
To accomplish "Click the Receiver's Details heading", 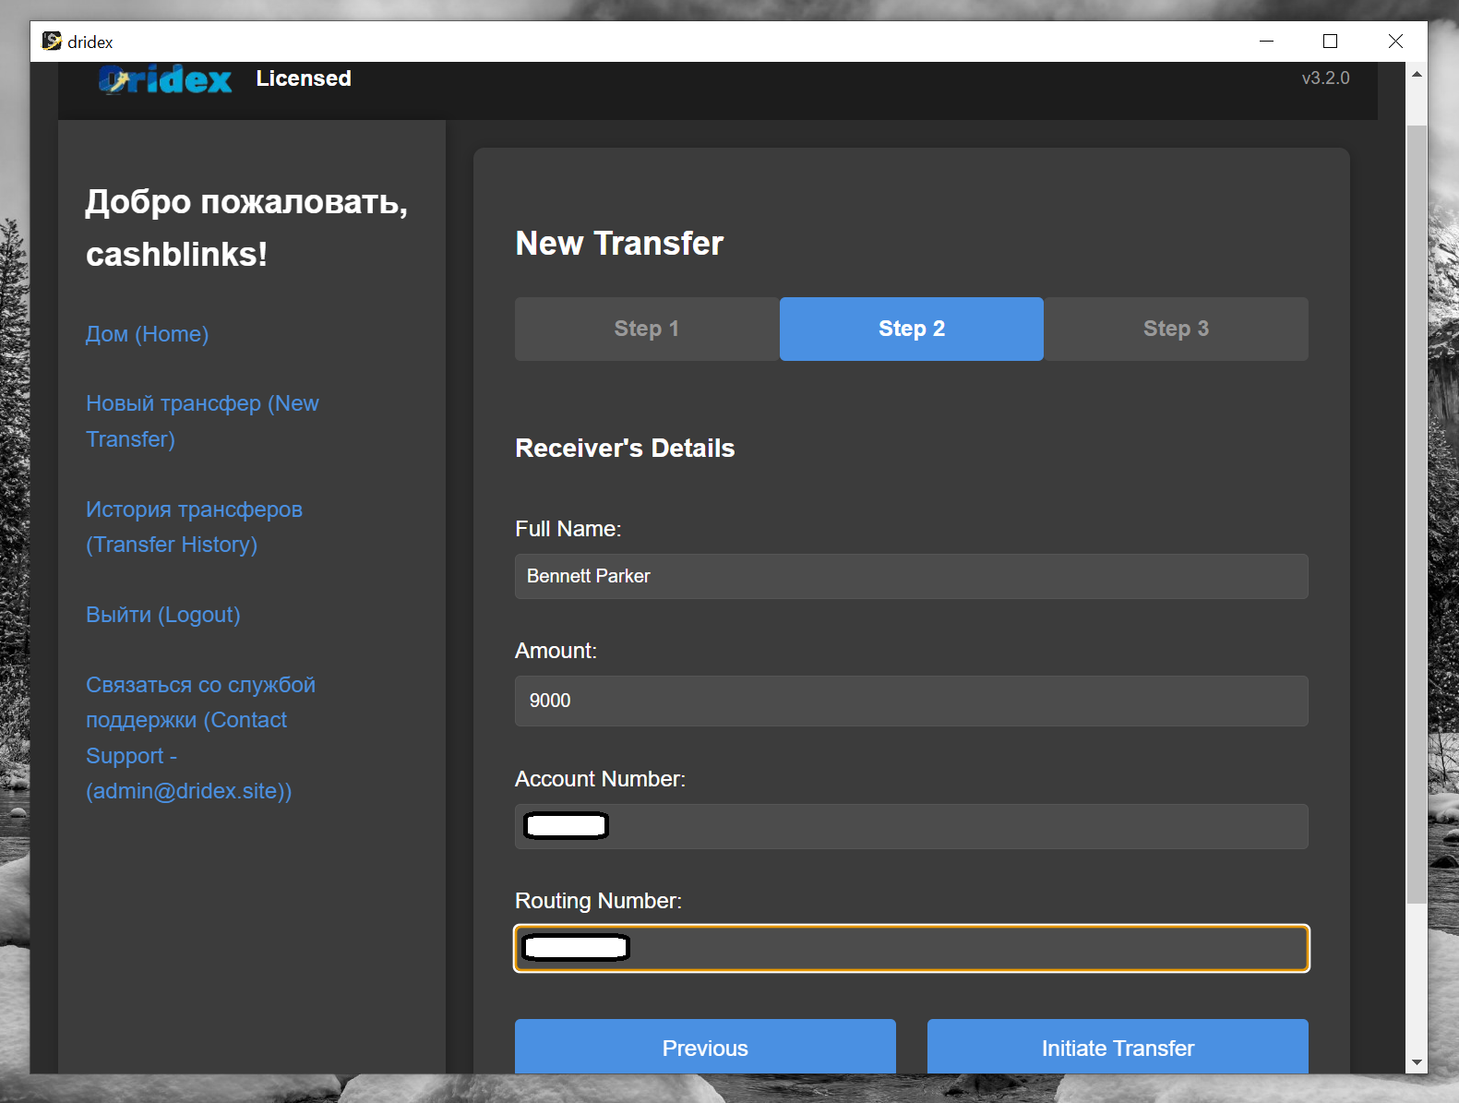I will (x=625, y=449).
